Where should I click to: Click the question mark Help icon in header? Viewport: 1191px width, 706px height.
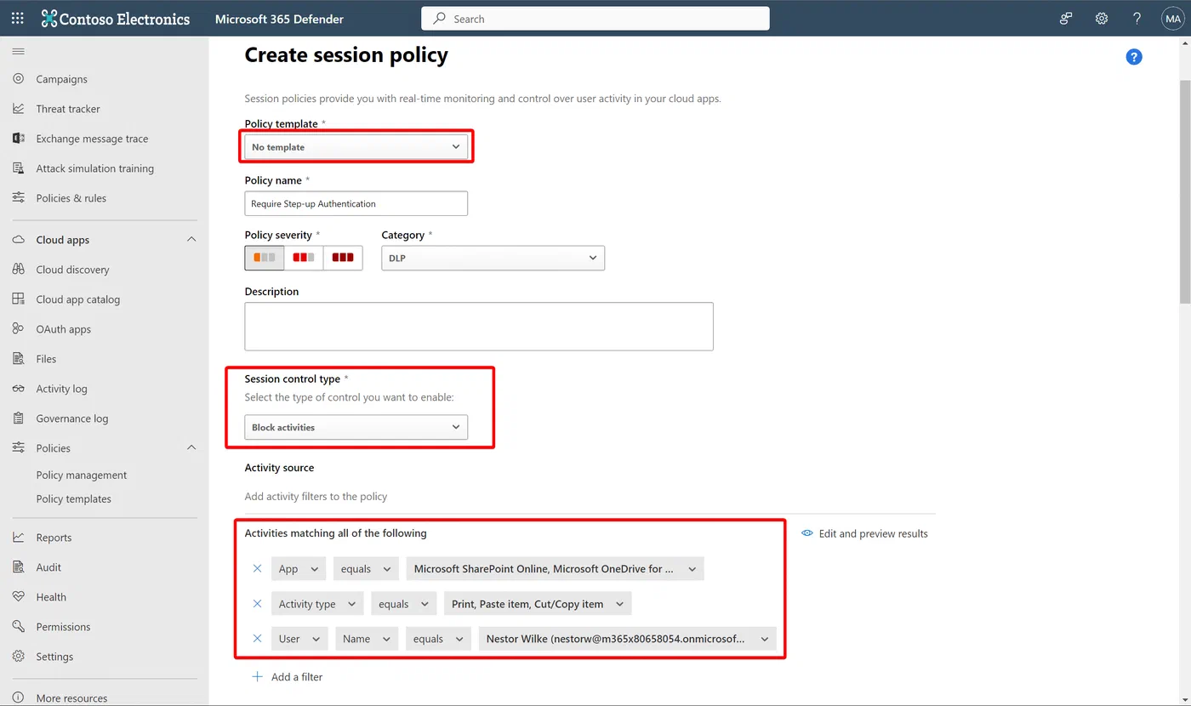(1137, 19)
